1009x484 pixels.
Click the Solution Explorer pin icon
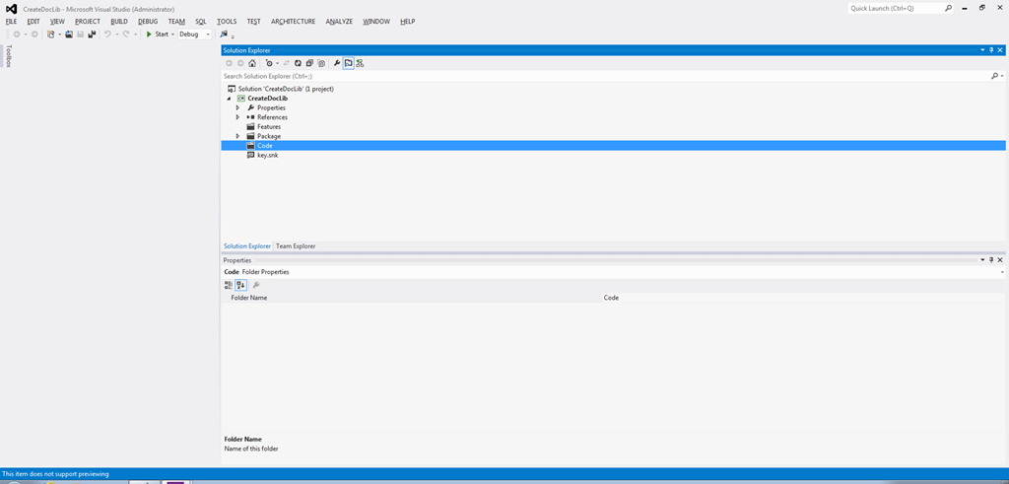(x=991, y=49)
